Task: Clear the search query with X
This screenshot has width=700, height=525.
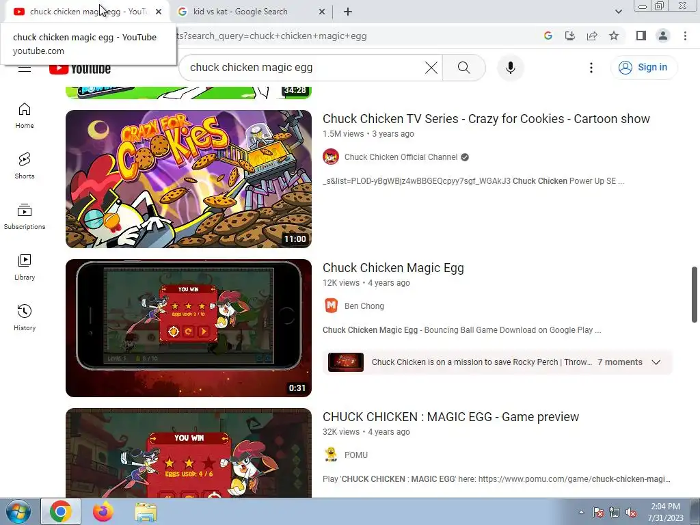Action: (431, 68)
